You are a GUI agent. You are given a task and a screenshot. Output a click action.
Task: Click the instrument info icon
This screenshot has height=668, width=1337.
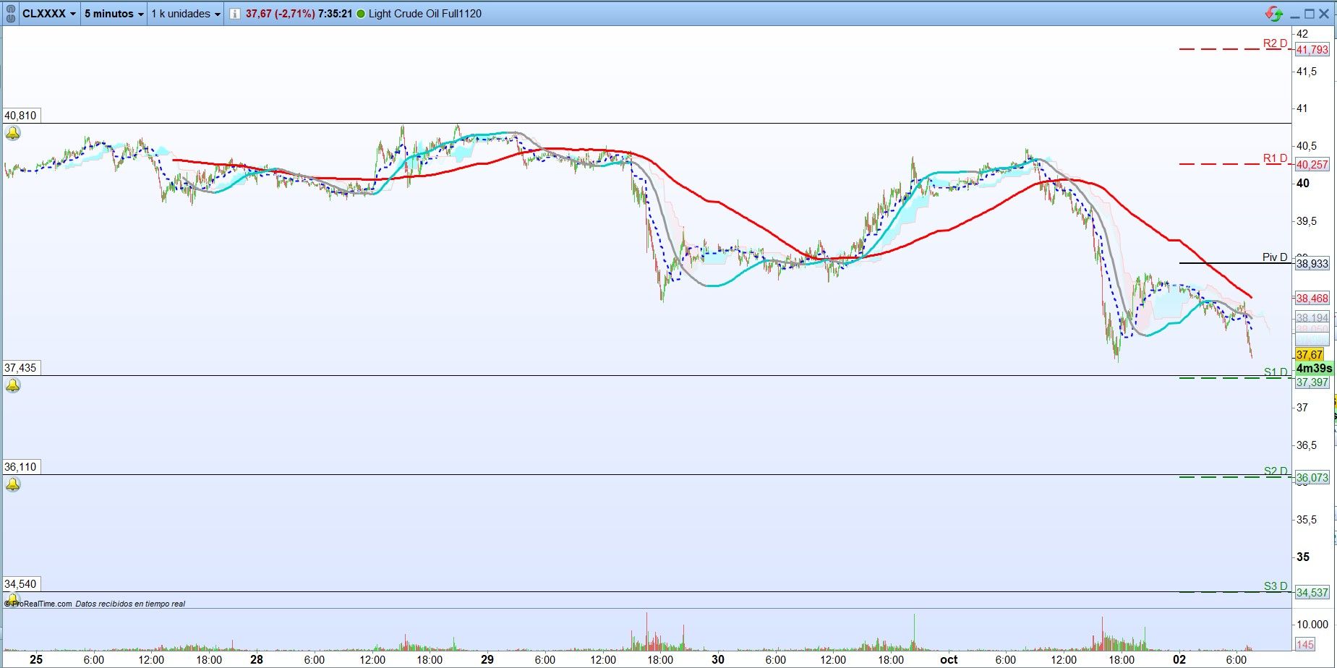click(x=234, y=14)
